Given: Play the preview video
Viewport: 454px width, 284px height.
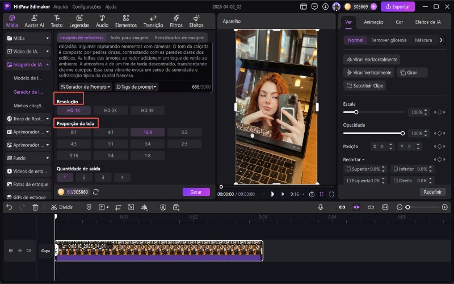Looking at the screenshot, I should pyautogui.click(x=272, y=194).
